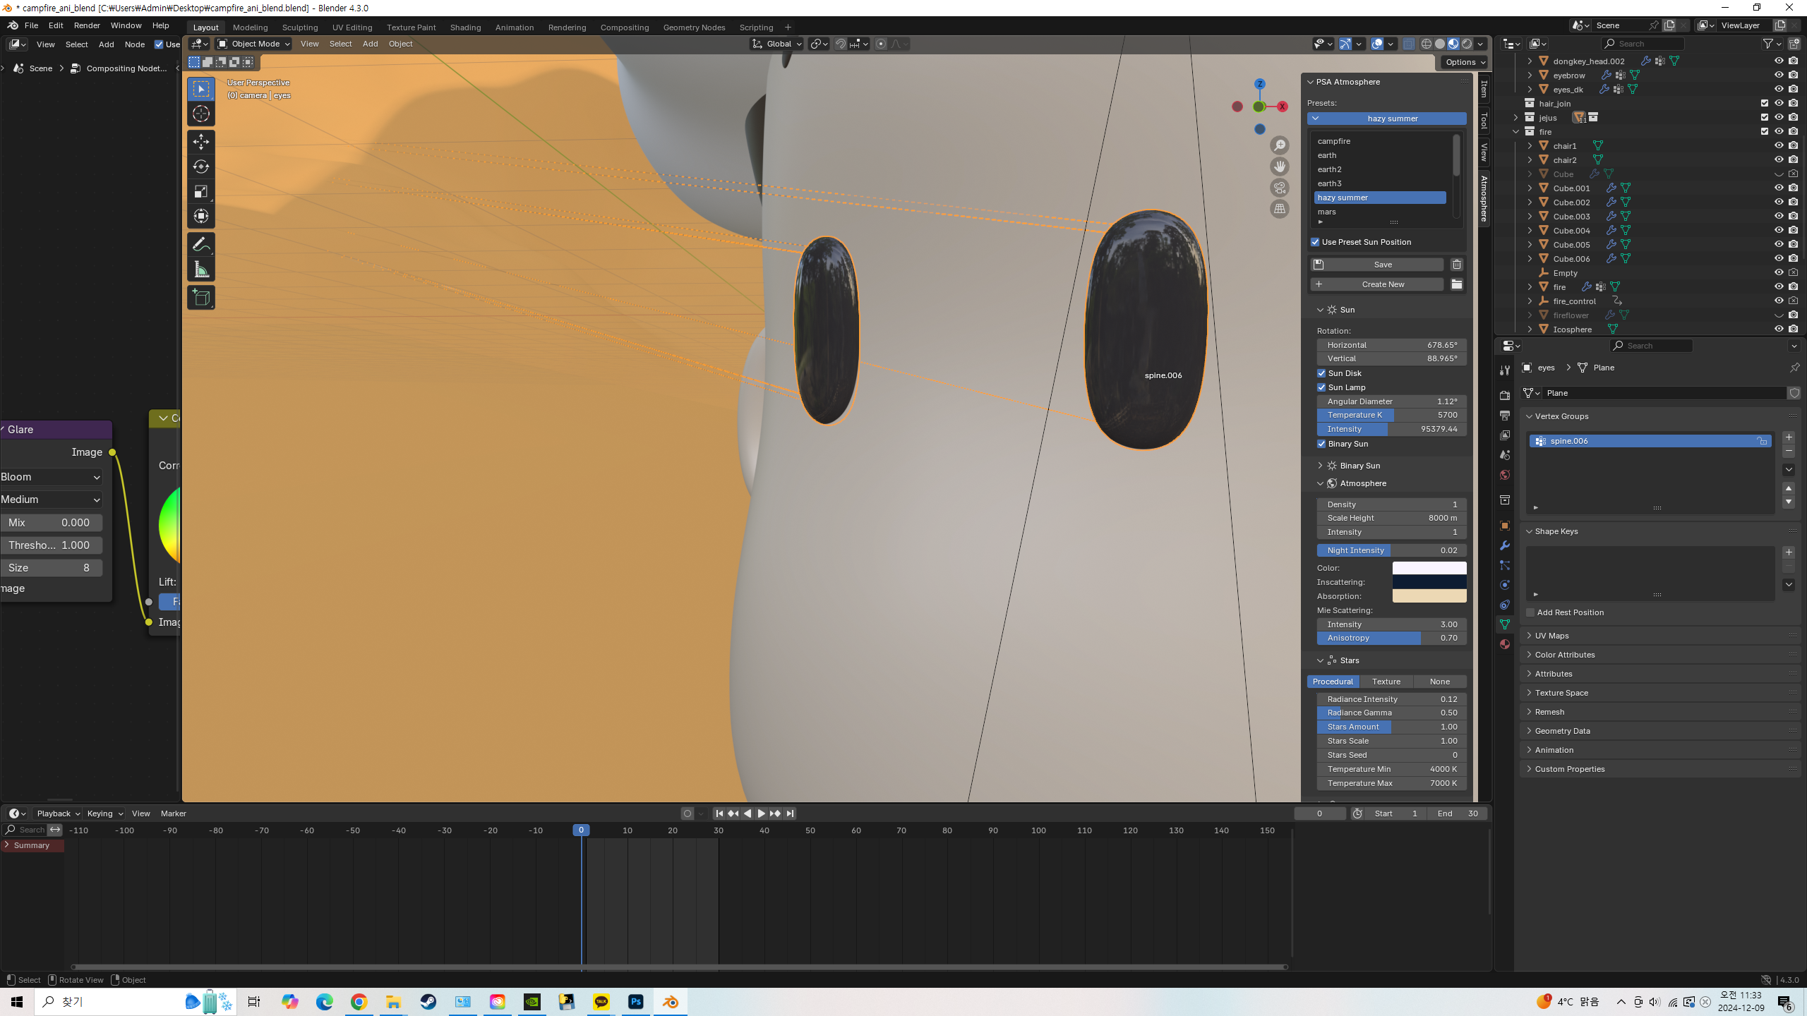Switch to Shading workspace tab
The width and height of the screenshot is (1807, 1016).
465,28
